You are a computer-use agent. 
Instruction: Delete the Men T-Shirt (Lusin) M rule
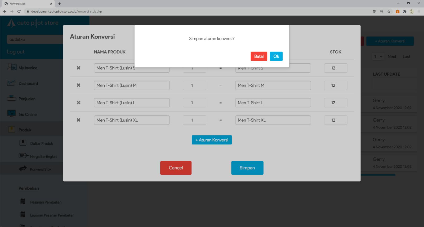[x=78, y=85]
